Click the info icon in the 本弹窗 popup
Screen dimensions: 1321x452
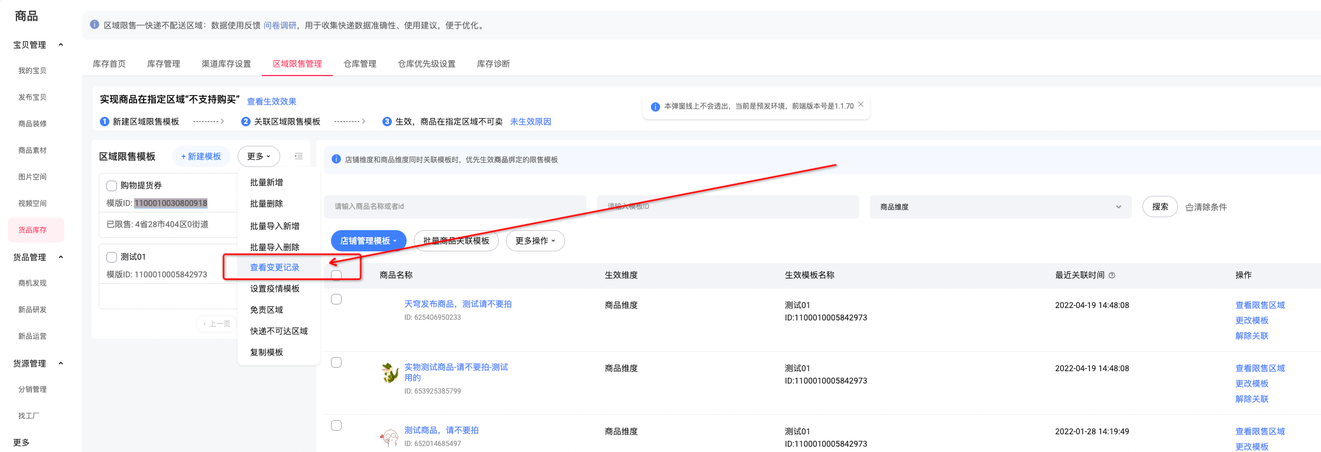[655, 107]
